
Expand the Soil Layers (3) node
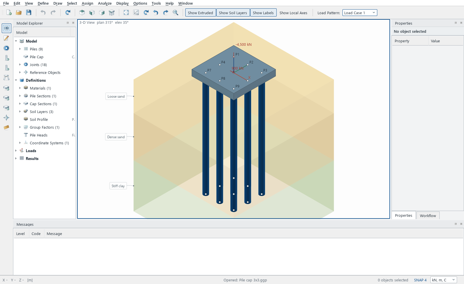point(20,112)
